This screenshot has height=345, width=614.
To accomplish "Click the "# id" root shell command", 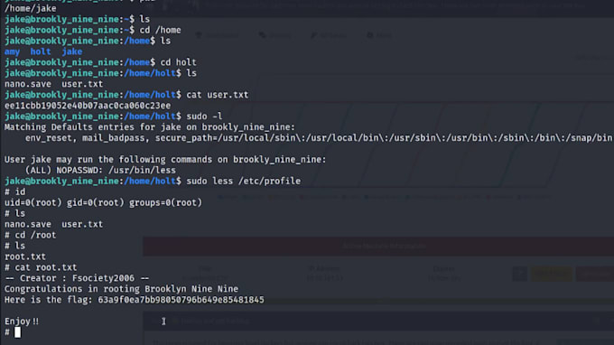I will tap(14, 191).
